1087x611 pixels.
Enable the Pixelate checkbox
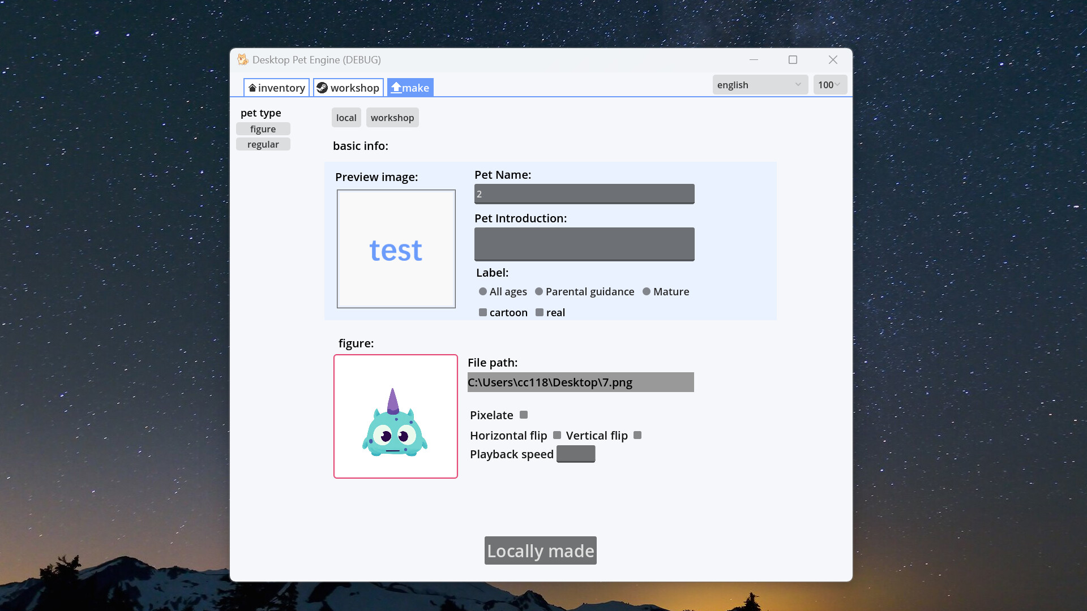coord(523,414)
